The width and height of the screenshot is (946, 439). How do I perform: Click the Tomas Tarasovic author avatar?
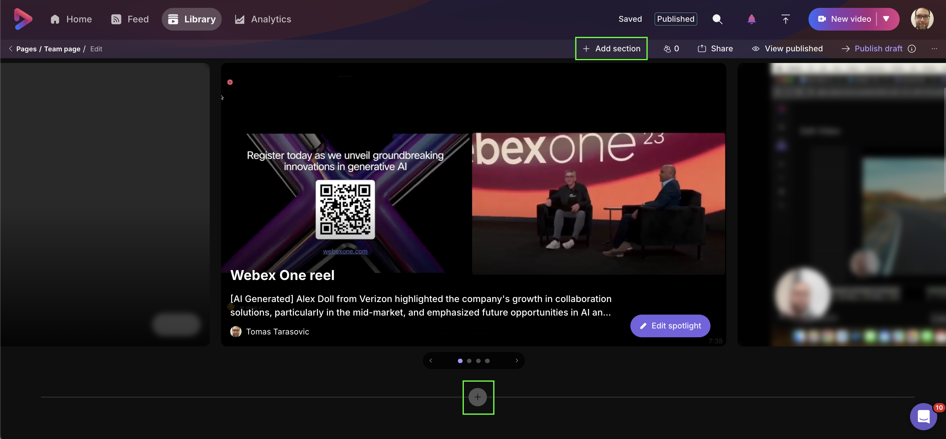(x=236, y=332)
